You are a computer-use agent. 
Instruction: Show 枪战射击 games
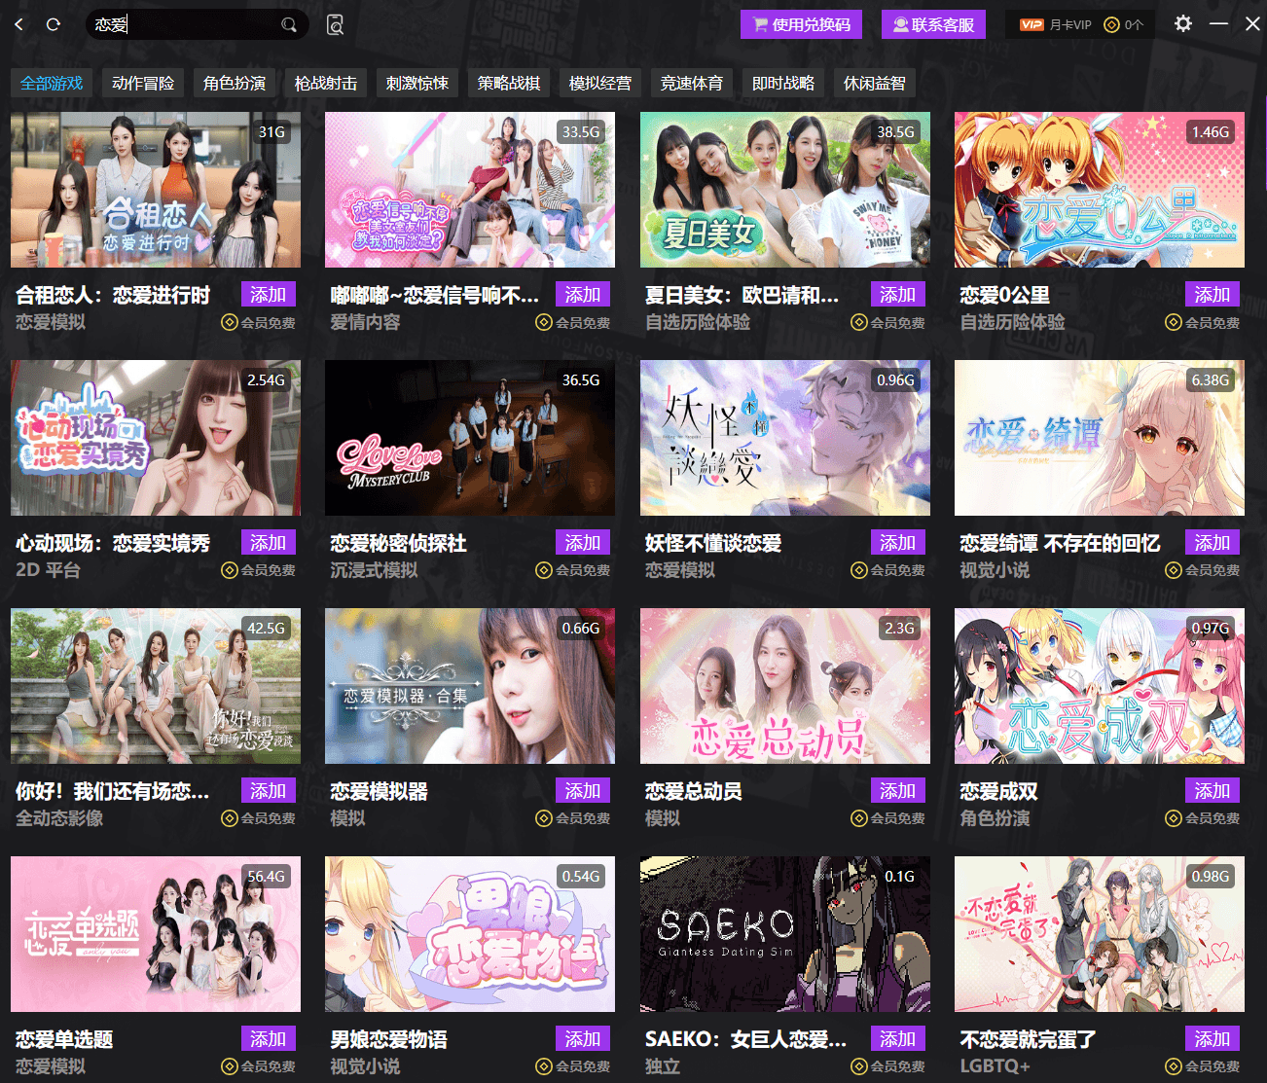point(326,84)
